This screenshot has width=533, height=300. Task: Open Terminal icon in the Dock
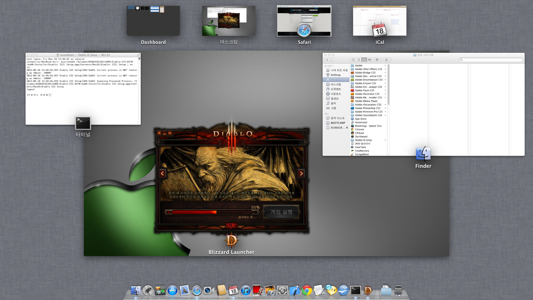coord(356,291)
